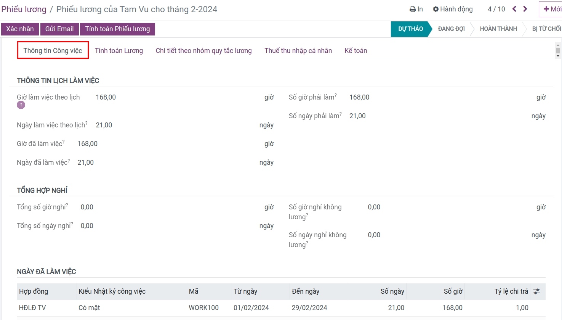Switch to the Tính toán Lương tab
The image size is (562, 320).
(119, 51)
